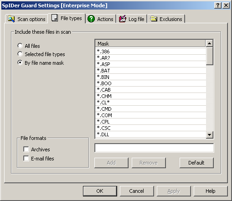Select the *.AR? mask entry
This screenshot has height=201, width=232.
150,58
